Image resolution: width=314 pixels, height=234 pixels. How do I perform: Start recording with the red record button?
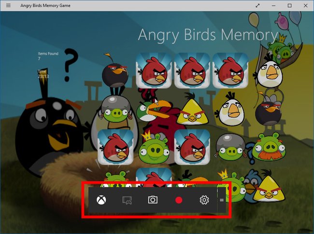179,200
